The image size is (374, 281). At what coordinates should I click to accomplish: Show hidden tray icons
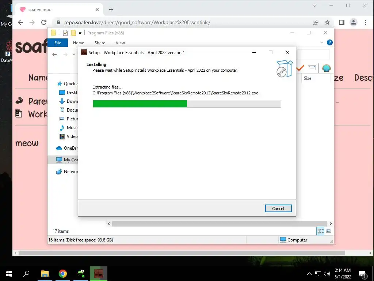pos(309,274)
